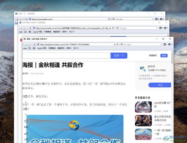Open 维基百科 bookmark in front window
Screen dimensions: 187x143
click(x=61, y=48)
